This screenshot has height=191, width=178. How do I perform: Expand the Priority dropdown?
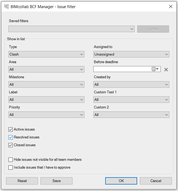pyautogui.click(x=46, y=115)
